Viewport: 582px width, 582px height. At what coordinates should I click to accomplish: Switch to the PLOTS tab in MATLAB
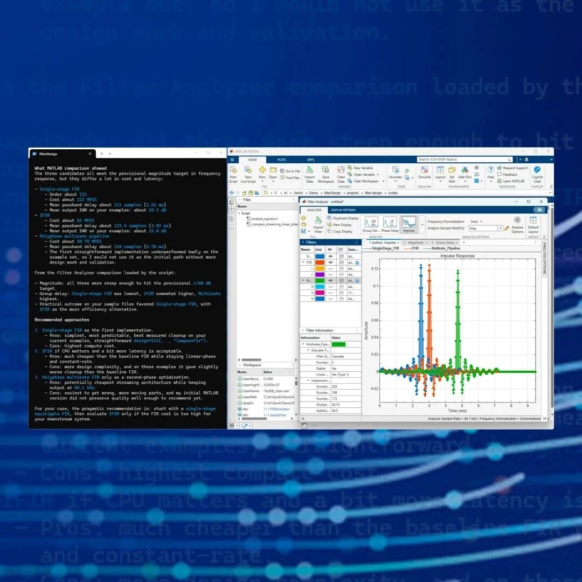tap(281, 160)
